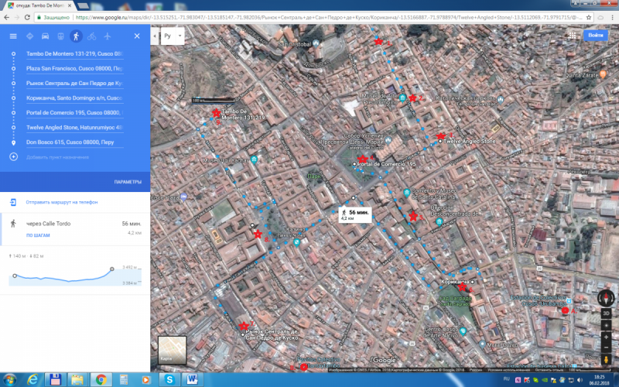Image resolution: width=619 pixels, height=387 pixels.
Task: Close the 'откуда: Tambo De Mont' tab
Action: point(69,5)
